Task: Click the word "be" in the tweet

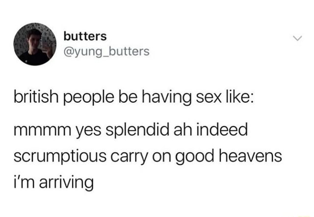Action: [x=128, y=97]
